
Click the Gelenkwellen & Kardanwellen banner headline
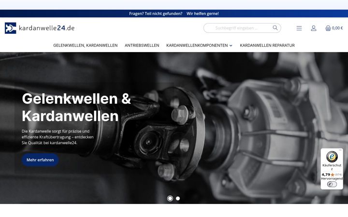pos(76,107)
